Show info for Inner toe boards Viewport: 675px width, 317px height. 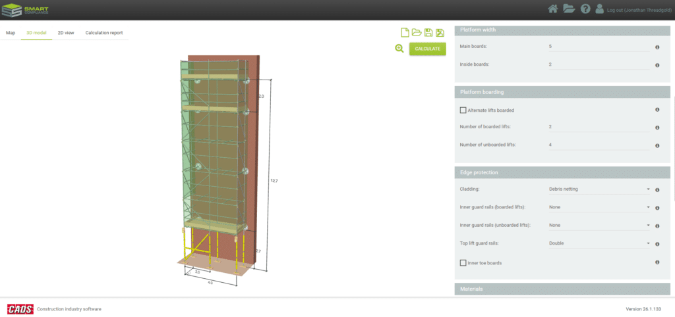657,262
